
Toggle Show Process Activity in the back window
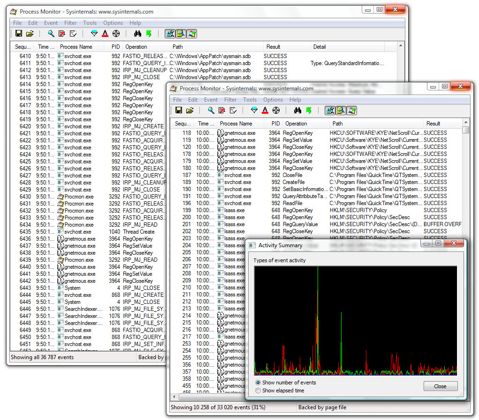(x=192, y=34)
